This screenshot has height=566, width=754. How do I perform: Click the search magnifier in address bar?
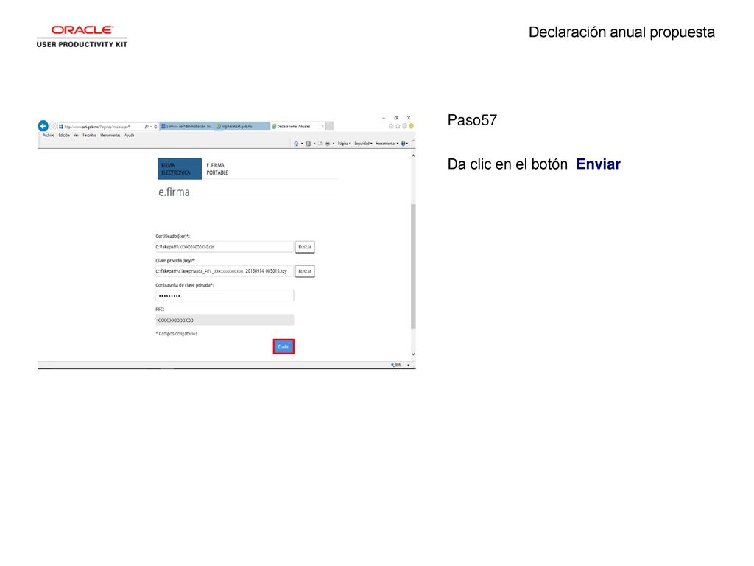point(147,127)
